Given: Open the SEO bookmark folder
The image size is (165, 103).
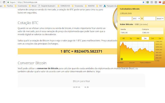Looking at the screenshot, I should tap(99, 6).
